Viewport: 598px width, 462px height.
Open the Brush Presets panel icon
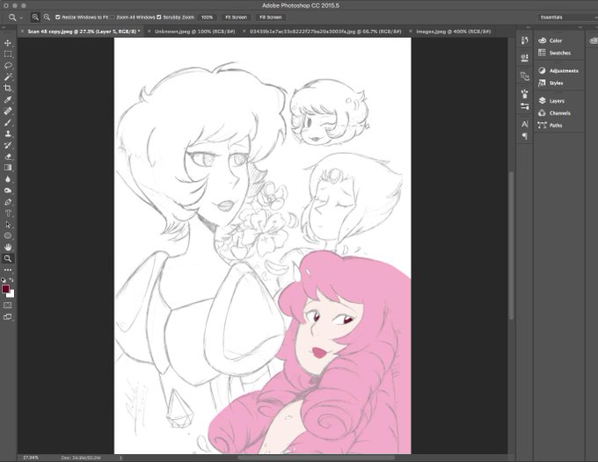[525, 106]
